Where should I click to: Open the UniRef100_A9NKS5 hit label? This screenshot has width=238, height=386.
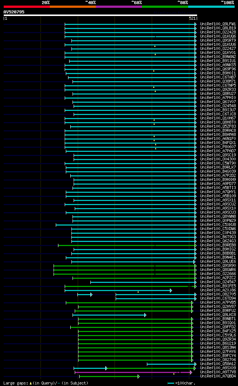tap(218, 65)
